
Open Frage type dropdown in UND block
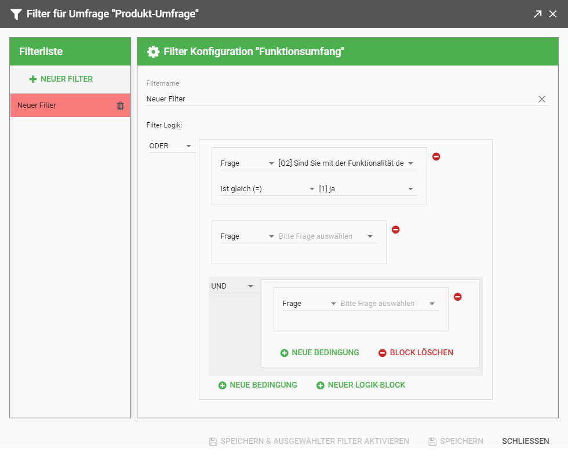[310, 304]
